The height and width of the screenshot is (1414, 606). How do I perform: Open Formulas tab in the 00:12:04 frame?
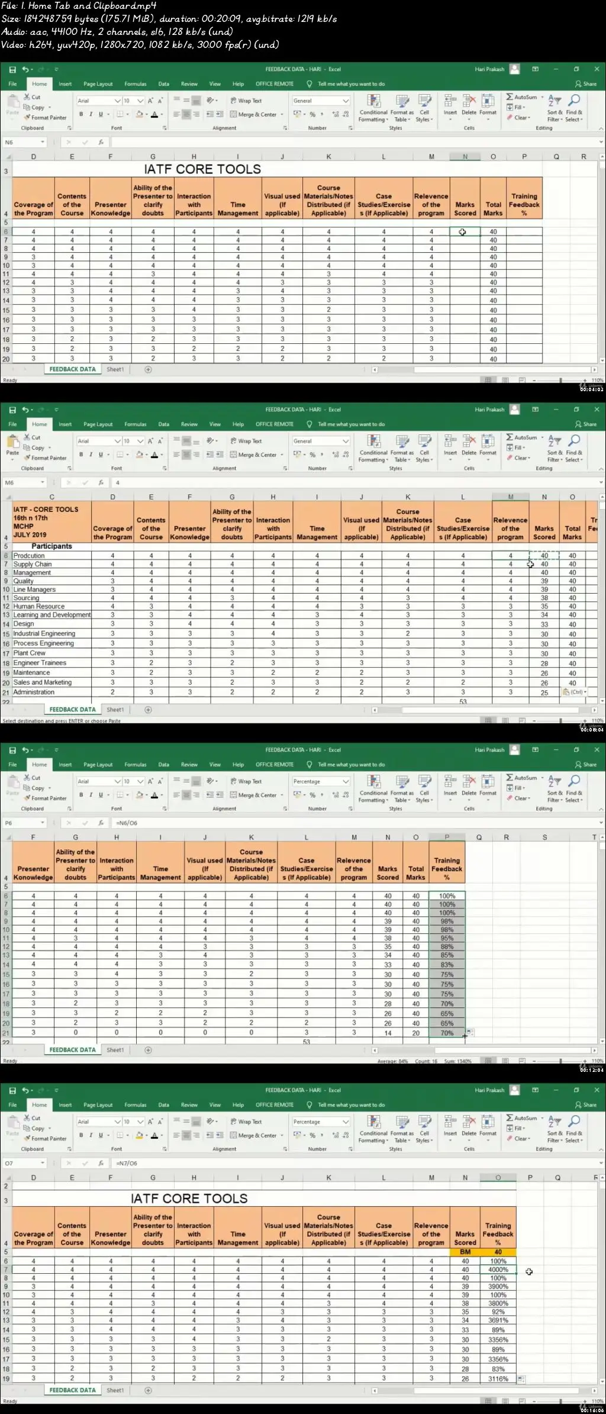[136, 765]
